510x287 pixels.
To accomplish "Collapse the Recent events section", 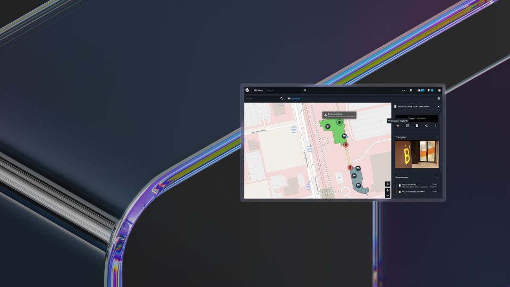I will pyautogui.click(x=437, y=177).
